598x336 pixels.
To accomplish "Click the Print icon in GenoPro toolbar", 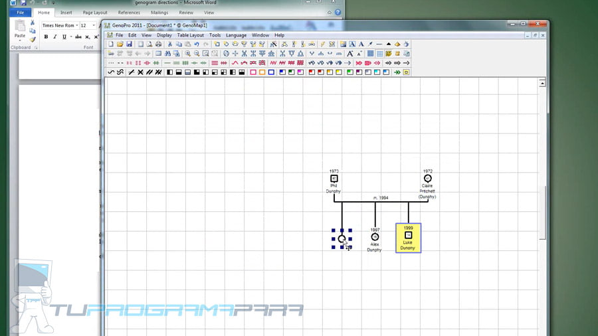I will pyautogui.click(x=158, y=44).
